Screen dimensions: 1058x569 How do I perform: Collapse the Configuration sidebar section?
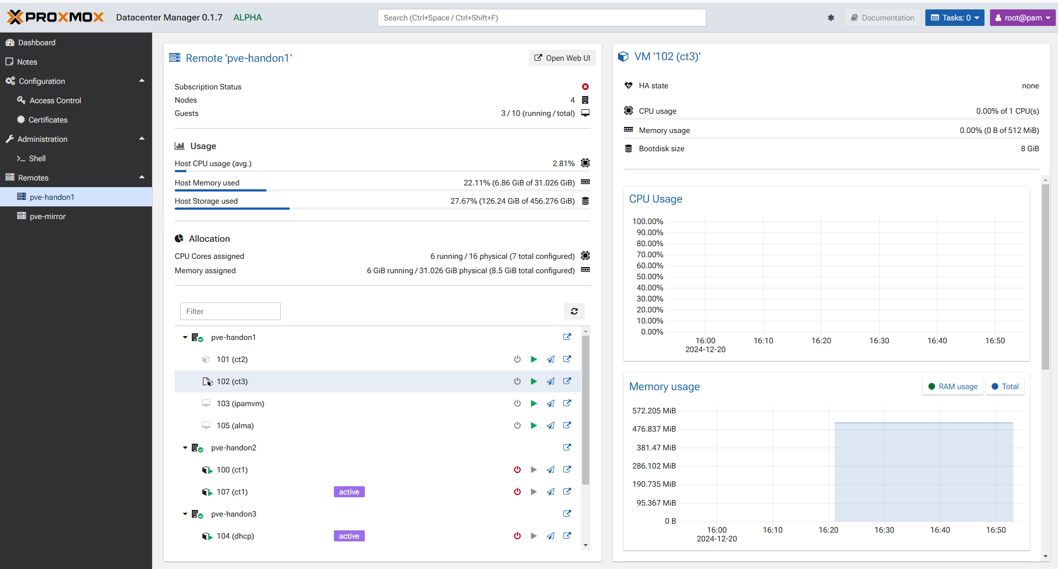pyautogui.click(x=142, y=81)
